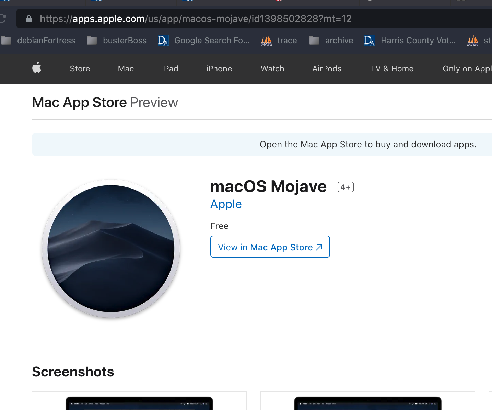Click the Open the Mac App Store banner text

(x=368, y=144)
